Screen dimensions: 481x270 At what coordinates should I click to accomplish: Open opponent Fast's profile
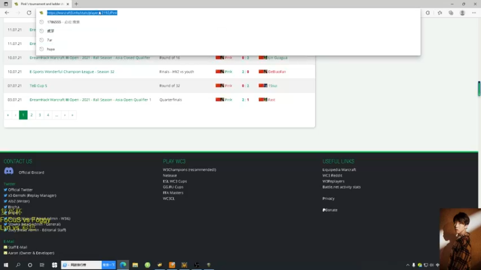tap(272, 100)
